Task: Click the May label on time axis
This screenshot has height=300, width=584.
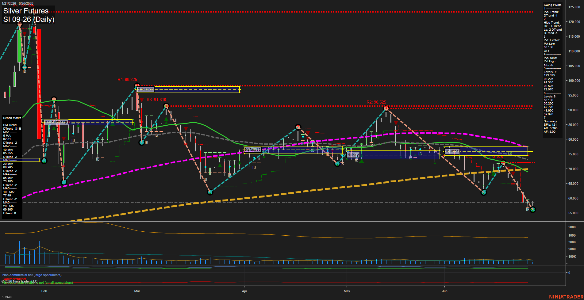Action: tap(347, 291)
